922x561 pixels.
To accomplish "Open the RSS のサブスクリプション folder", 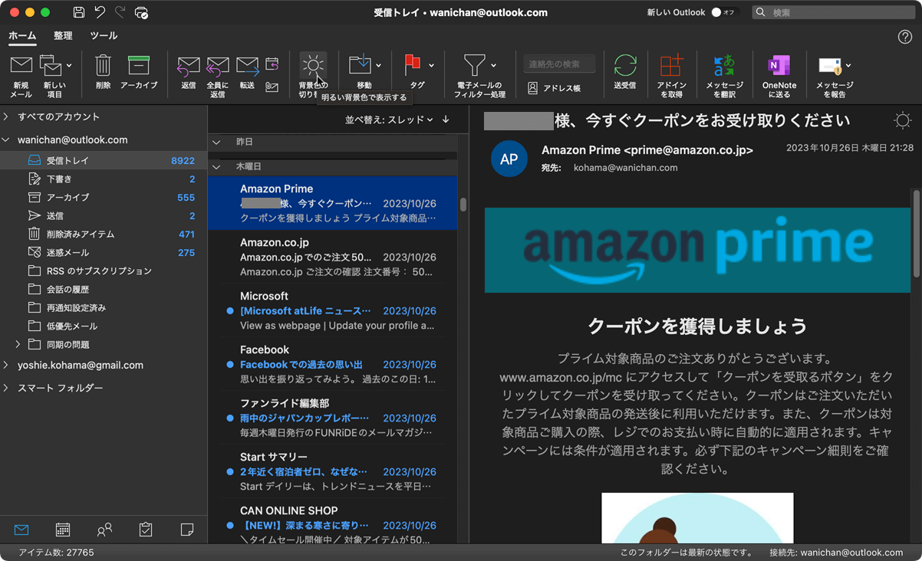I will pyautogui.click(x=104, y=271).
